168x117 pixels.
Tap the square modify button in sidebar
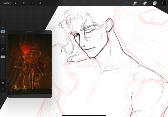[x=3, y=50]
